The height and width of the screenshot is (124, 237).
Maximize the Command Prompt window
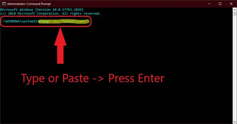tap(220, 4)
